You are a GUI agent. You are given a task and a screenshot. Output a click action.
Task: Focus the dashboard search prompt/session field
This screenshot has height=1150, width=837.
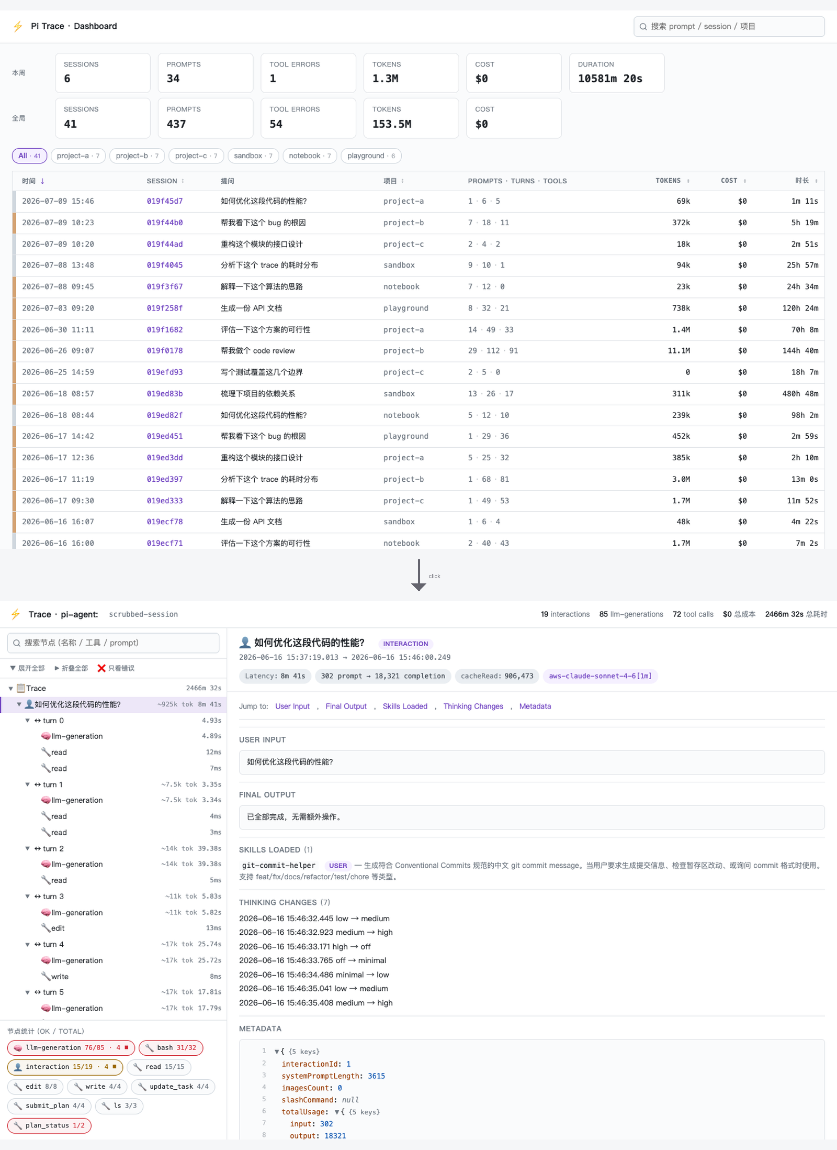tap(729, 27)
